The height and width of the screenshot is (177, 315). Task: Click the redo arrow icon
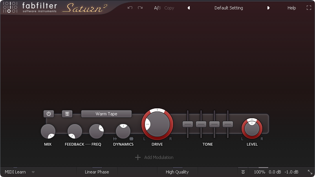(140, 8)
